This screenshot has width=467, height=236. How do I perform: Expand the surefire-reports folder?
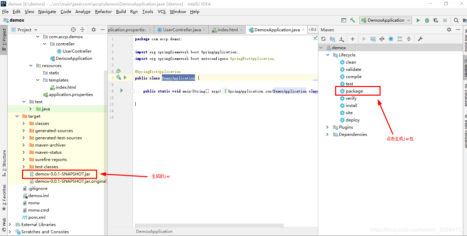coord(24,160)
